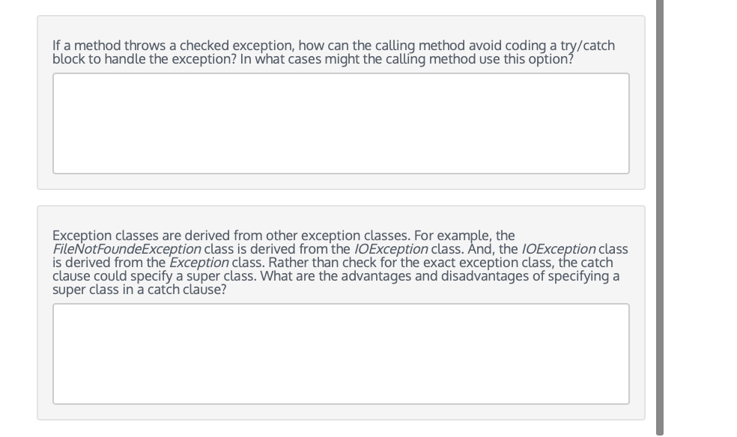Click the answer box for checked exception question
This screenshot has height=437, width=737.
(x=341, y=123)
